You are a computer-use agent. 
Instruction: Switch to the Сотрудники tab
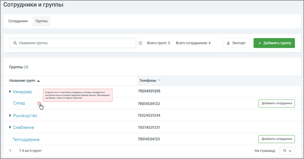click(x=18, y=21)
